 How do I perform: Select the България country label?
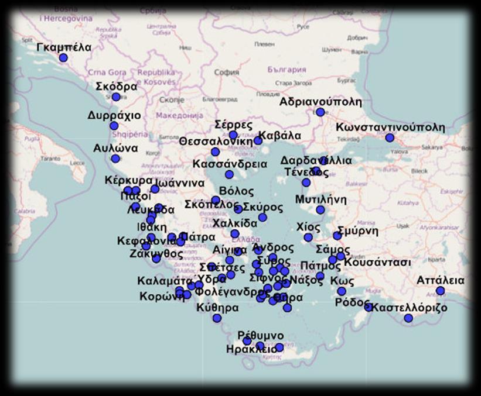click(x=287, y=70)
